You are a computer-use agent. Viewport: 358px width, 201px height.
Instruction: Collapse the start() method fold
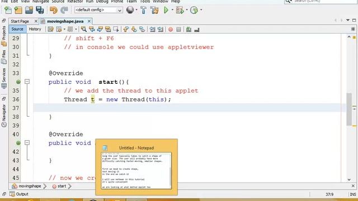pos(27,82)
